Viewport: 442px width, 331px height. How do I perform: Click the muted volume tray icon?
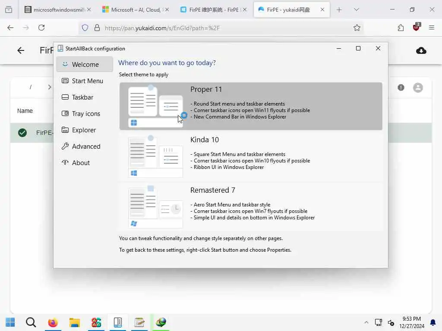point(391,322)
